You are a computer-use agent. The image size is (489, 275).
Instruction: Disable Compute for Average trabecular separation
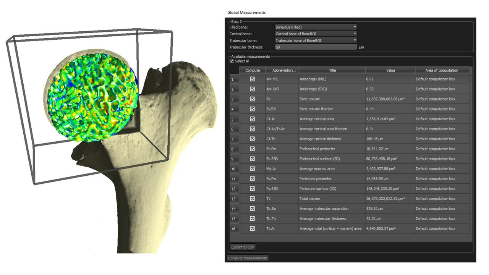point(253,208)
